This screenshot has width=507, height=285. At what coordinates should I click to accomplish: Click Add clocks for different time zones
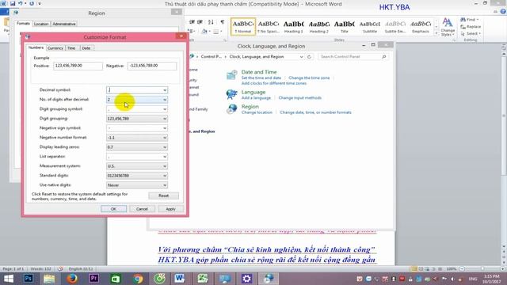tap(274, 83)
